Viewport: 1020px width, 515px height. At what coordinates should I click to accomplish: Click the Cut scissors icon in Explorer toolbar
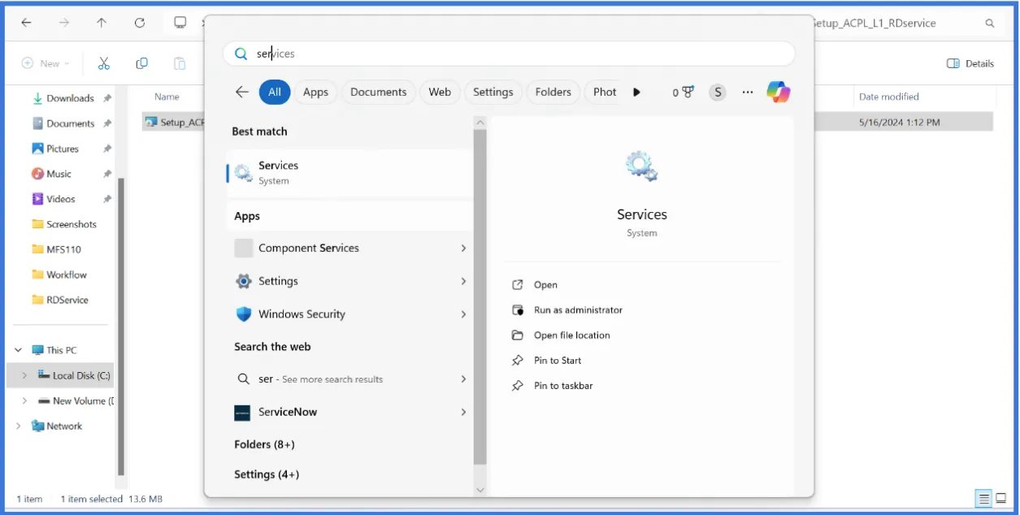pos(104,63)
